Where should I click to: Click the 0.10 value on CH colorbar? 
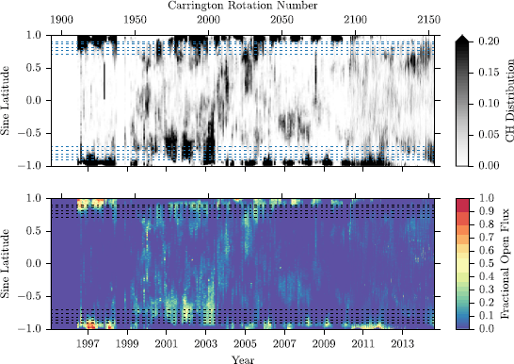[x=489, y=104]
